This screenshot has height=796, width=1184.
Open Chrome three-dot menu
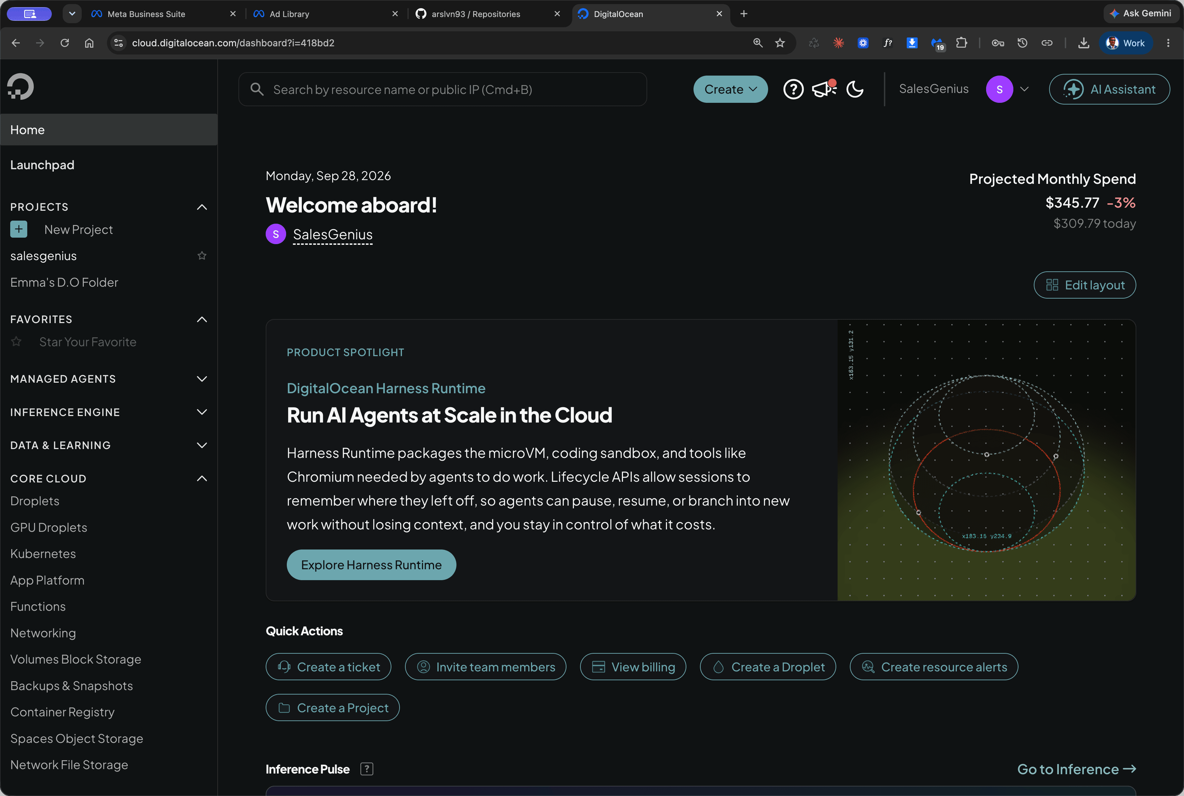[1168, 43]
